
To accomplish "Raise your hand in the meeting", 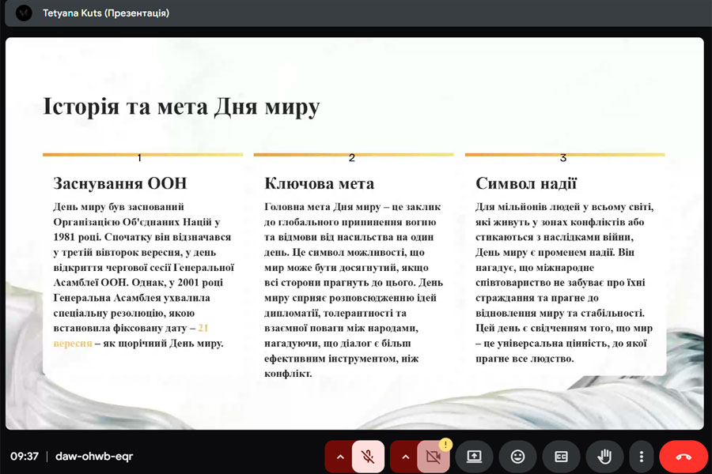I will 604,457.
